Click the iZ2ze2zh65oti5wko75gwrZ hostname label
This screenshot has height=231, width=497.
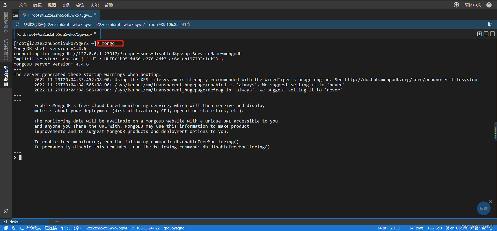(120, 24)
